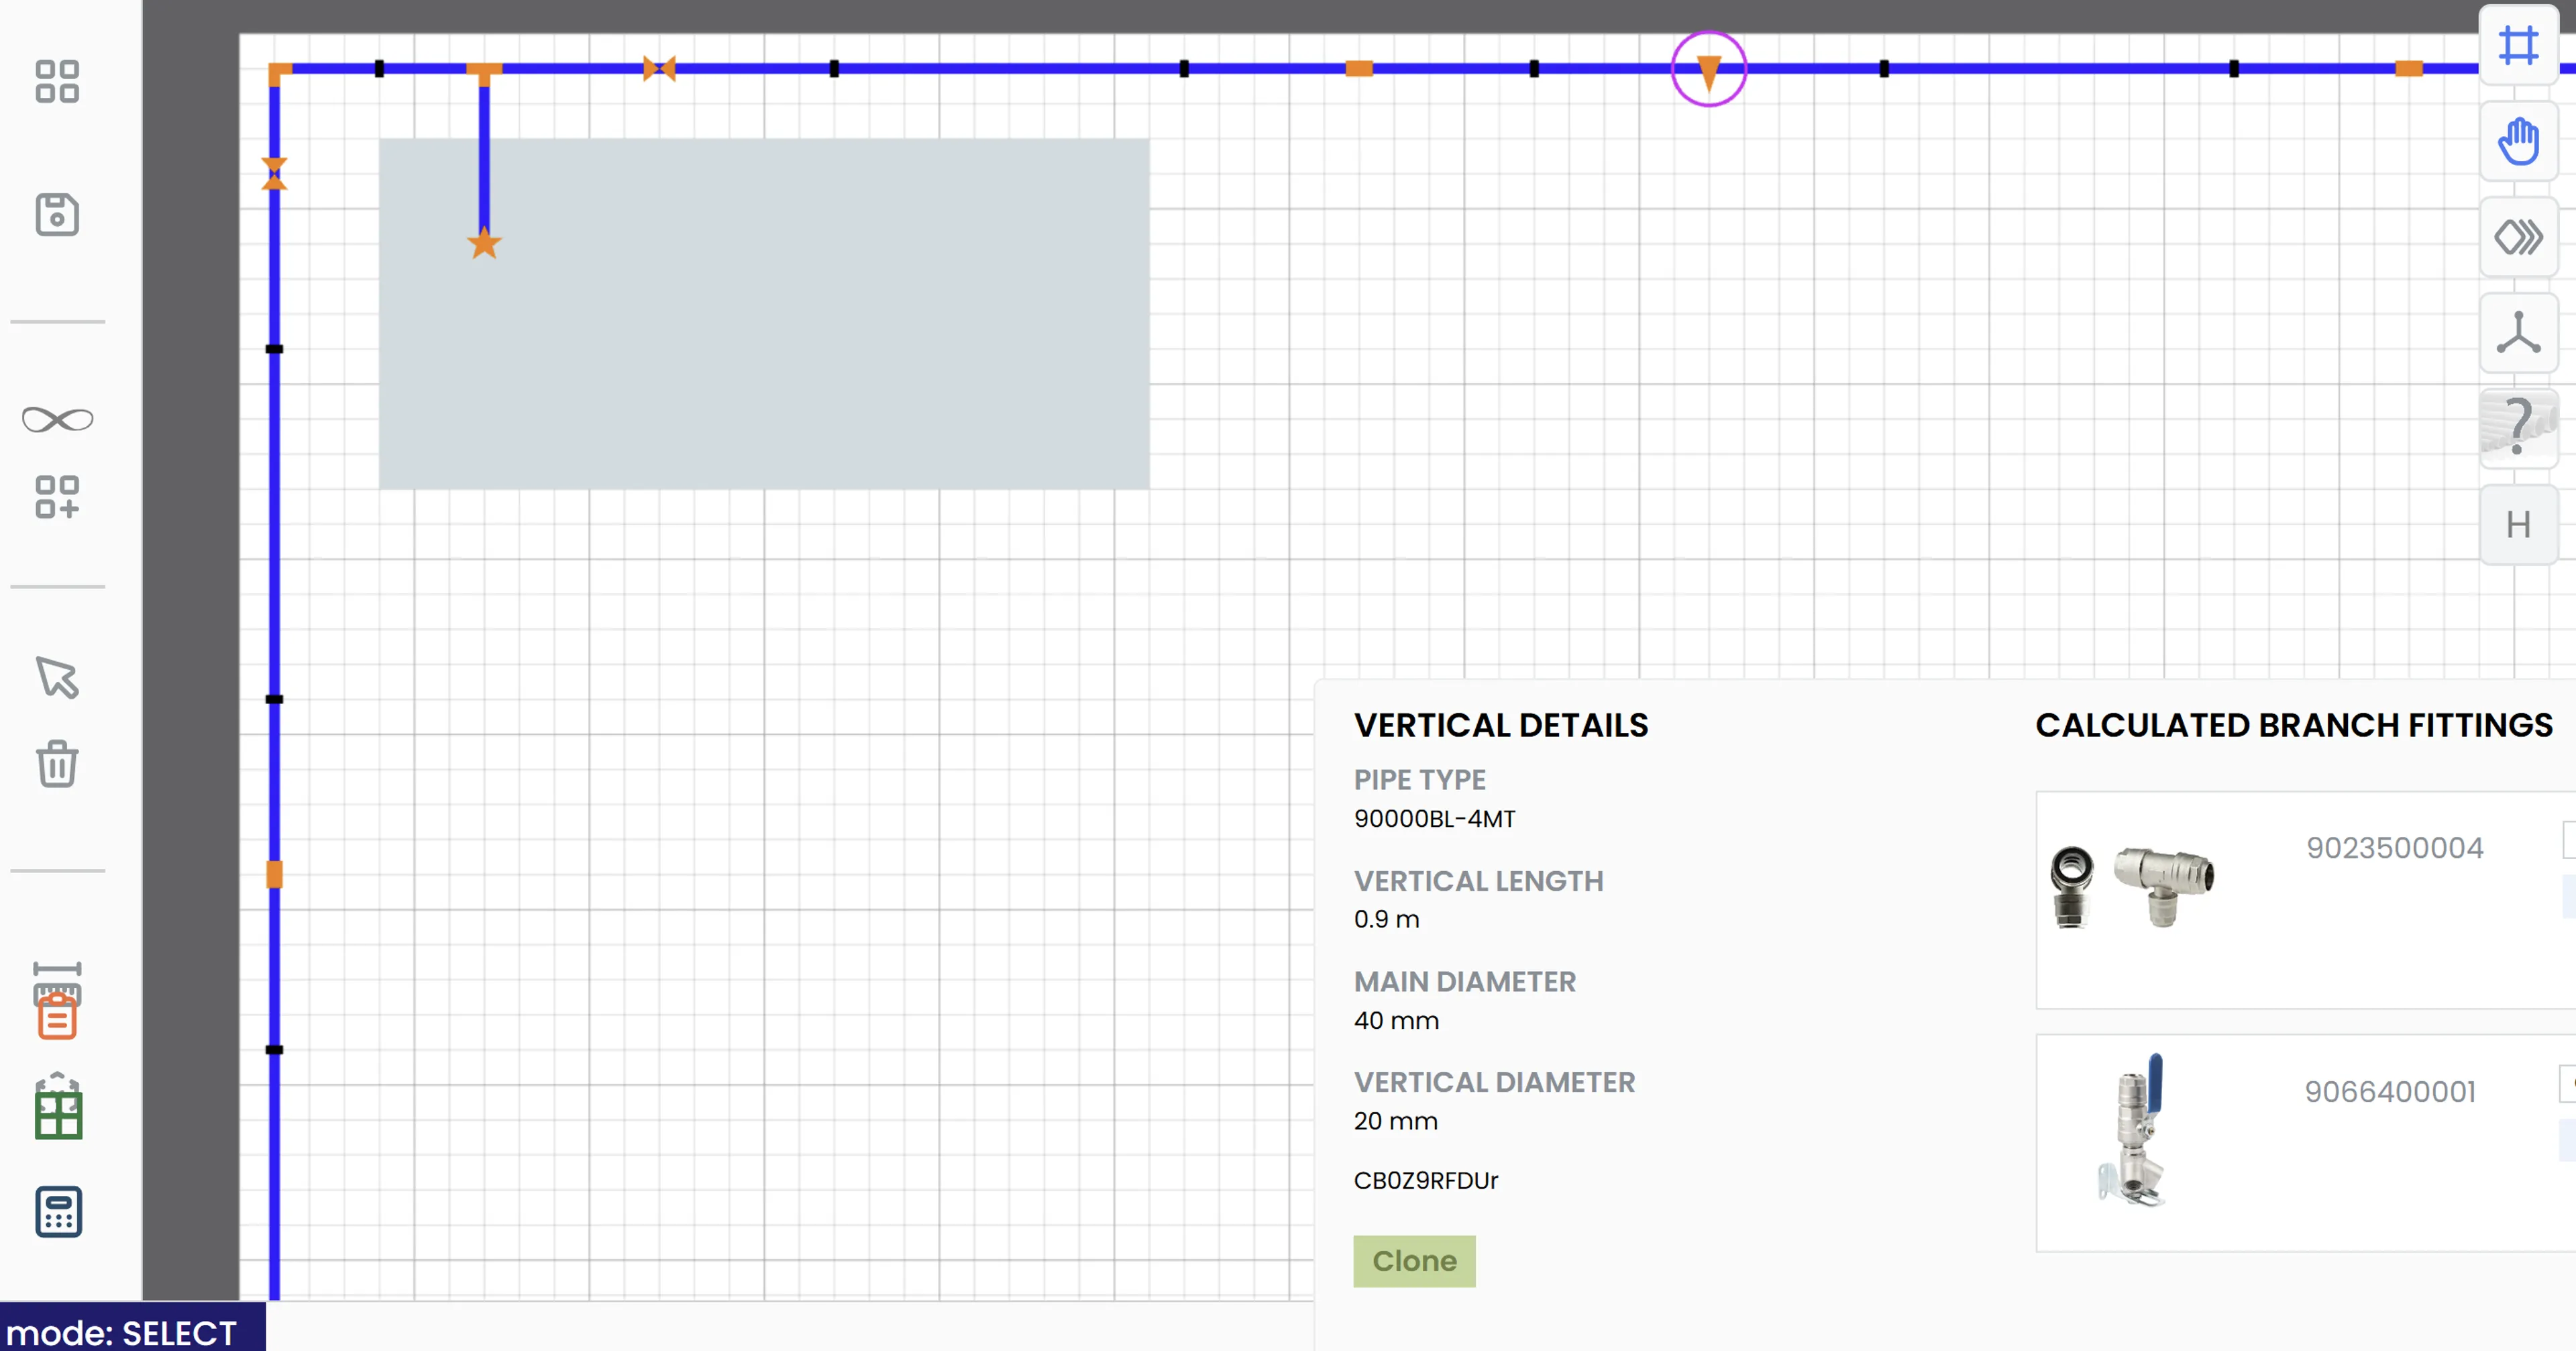Image resolution: width=2576 pixels, height=1351 pixels.
Task: Click the trash delete icon
Action: (57, 764)
